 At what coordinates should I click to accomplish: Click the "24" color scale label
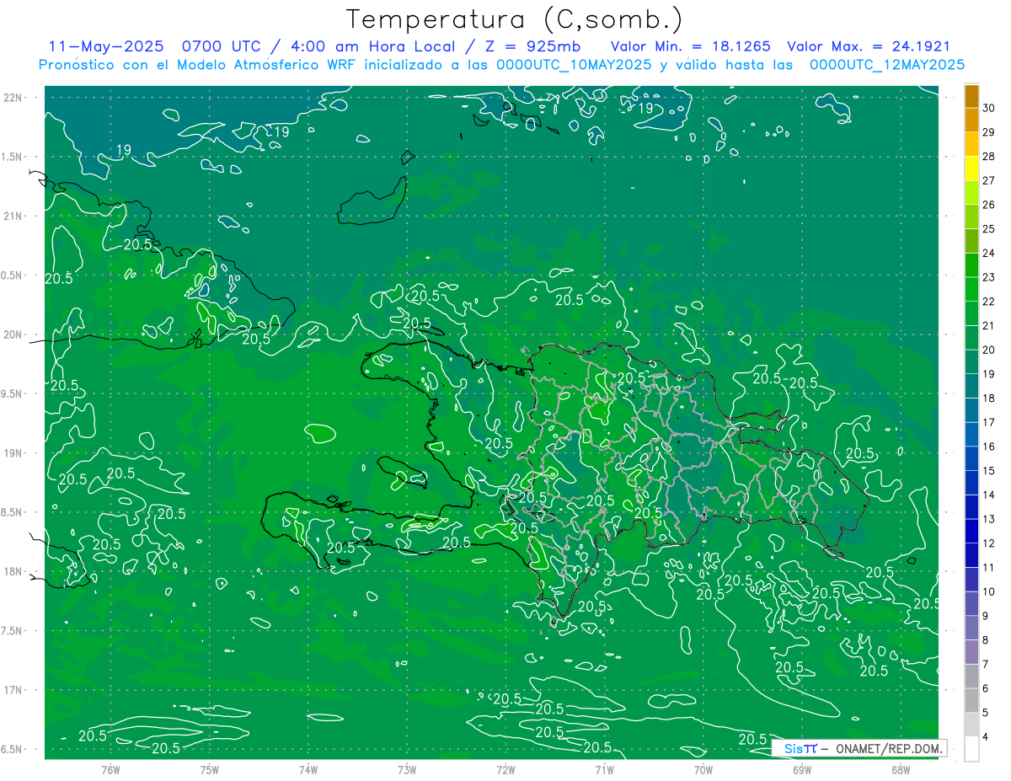[989, 253]
